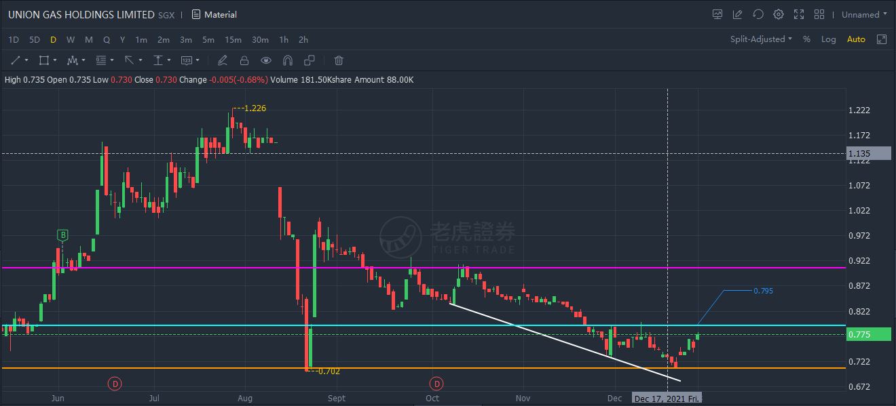This screenshot has width=896, height=406.
Task: Open chart settings gear
Action: click(779, 14)
